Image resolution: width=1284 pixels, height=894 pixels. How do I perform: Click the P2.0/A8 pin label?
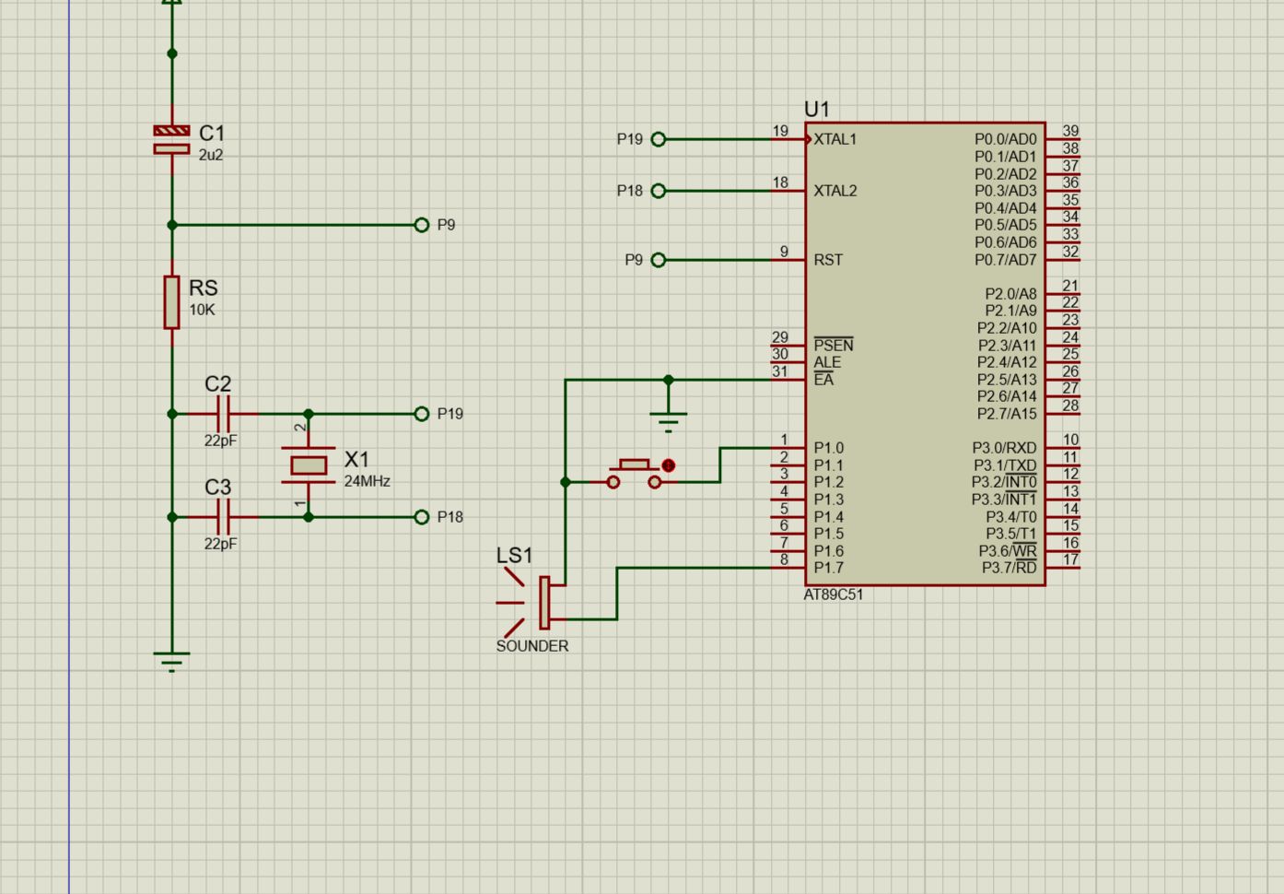pyautogui.click(x=1011, y=294)
